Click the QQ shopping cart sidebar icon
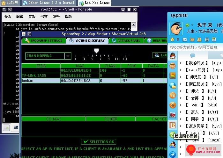Image resolution: width=223 pixels, height=158 pixels. click(x=173, y=66)
